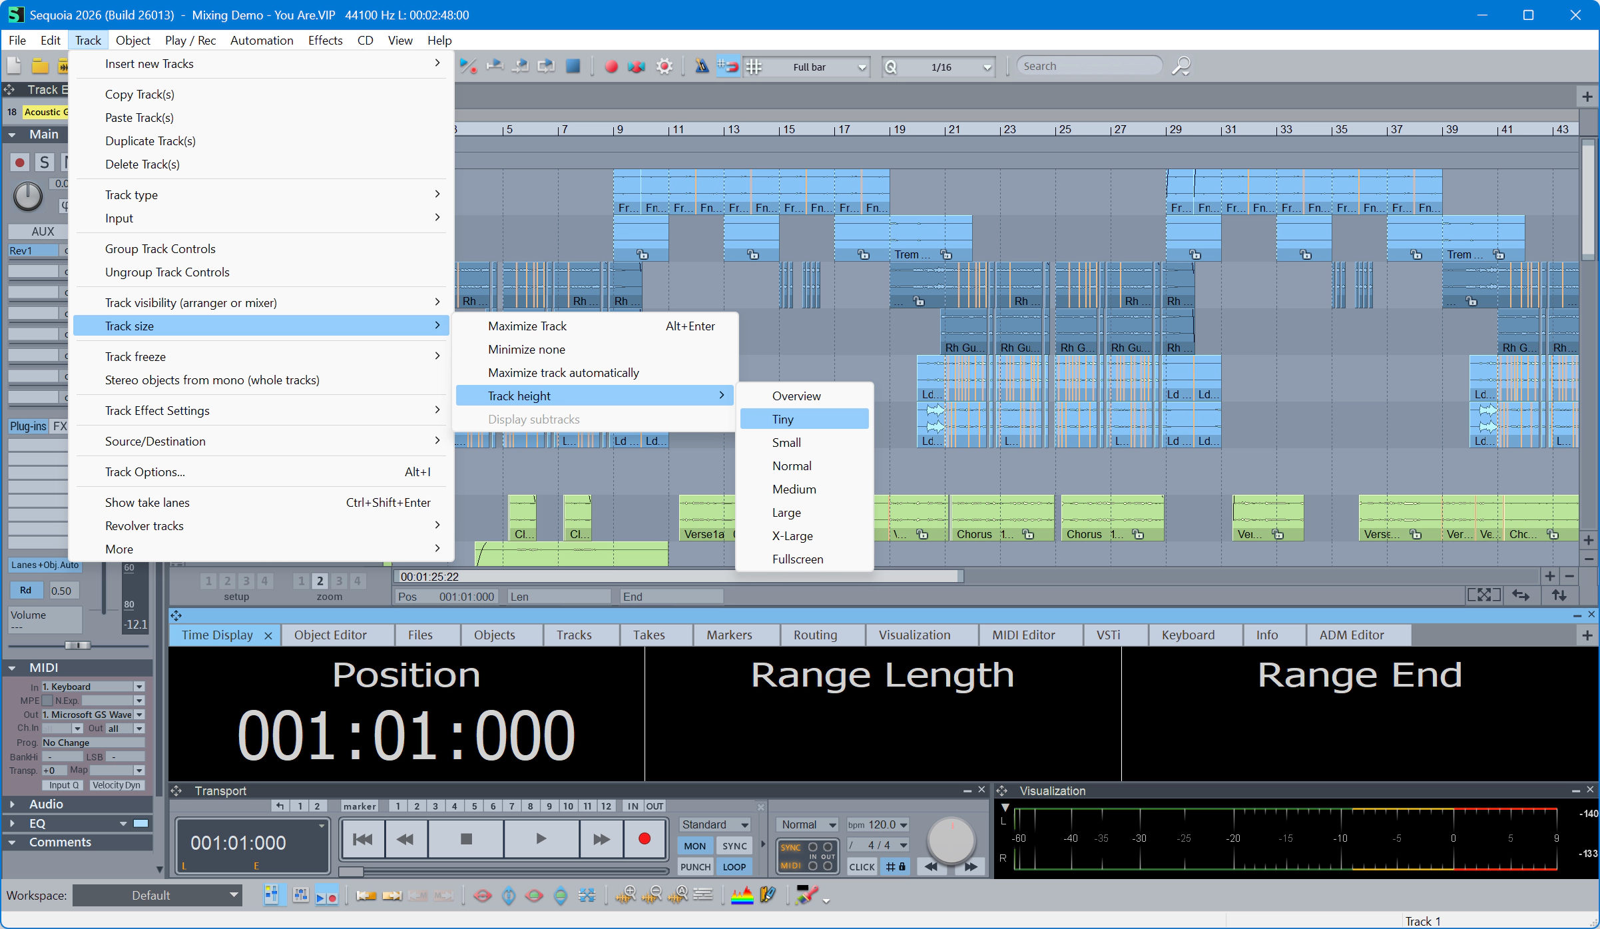This screenshot has width=1600, height=929.
Task: Click the red Record button in Transport
Action: (644, 839)
